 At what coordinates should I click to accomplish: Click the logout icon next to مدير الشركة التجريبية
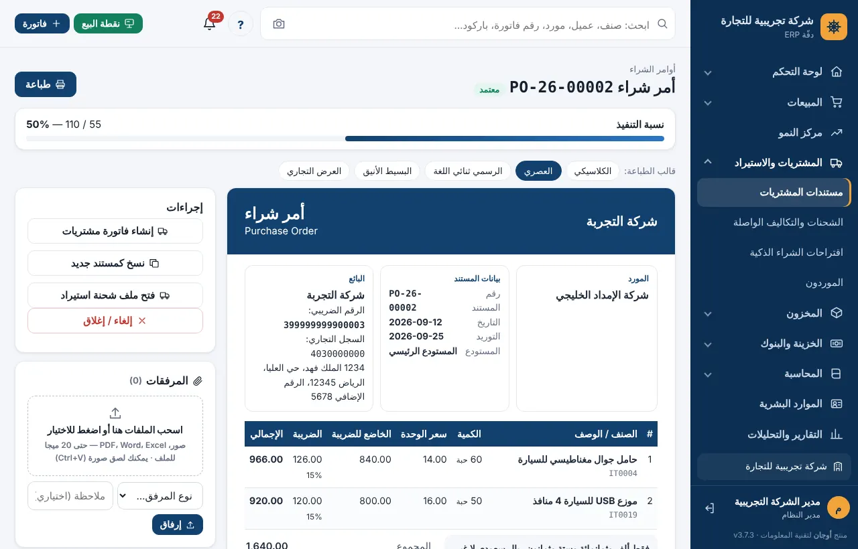[709, 508]
